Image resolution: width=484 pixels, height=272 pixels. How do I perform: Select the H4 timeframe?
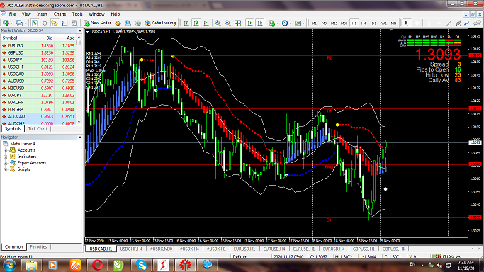tap(364, 23)
